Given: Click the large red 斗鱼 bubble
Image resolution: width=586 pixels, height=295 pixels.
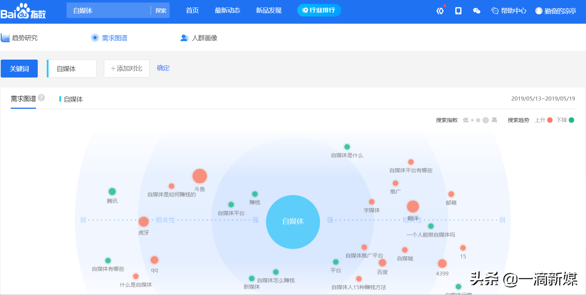Looking at the screenshot, I should 200,176.
